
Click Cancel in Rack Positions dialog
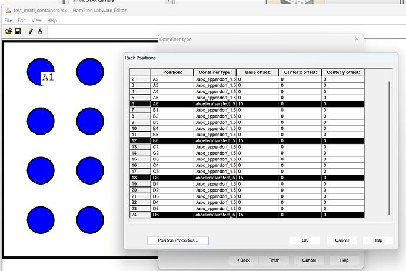coord(342,240)
